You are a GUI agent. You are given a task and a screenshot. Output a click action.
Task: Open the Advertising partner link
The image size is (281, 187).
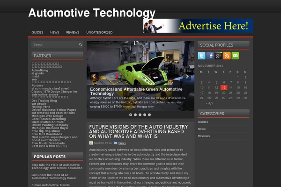pos(40,70)
